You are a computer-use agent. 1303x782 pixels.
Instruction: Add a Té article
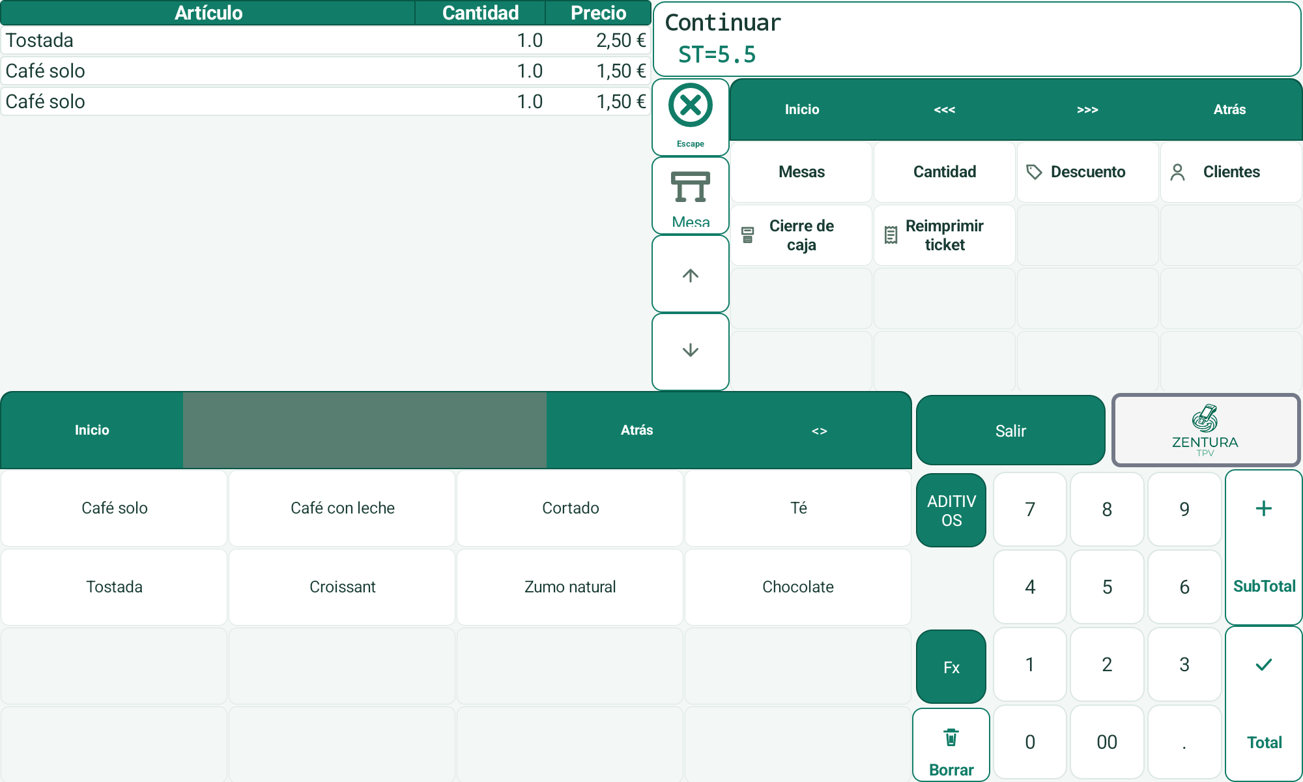click(798, 508)
